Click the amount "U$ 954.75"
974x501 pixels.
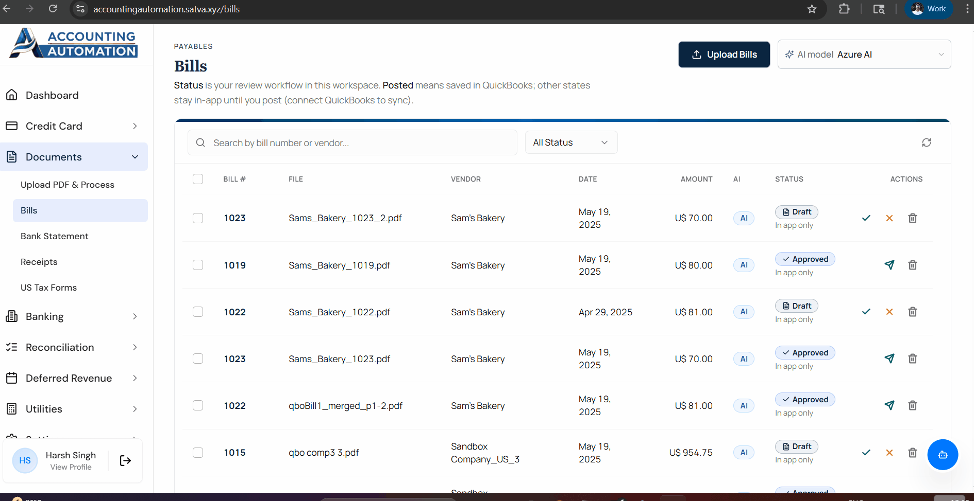pos(691,453)
